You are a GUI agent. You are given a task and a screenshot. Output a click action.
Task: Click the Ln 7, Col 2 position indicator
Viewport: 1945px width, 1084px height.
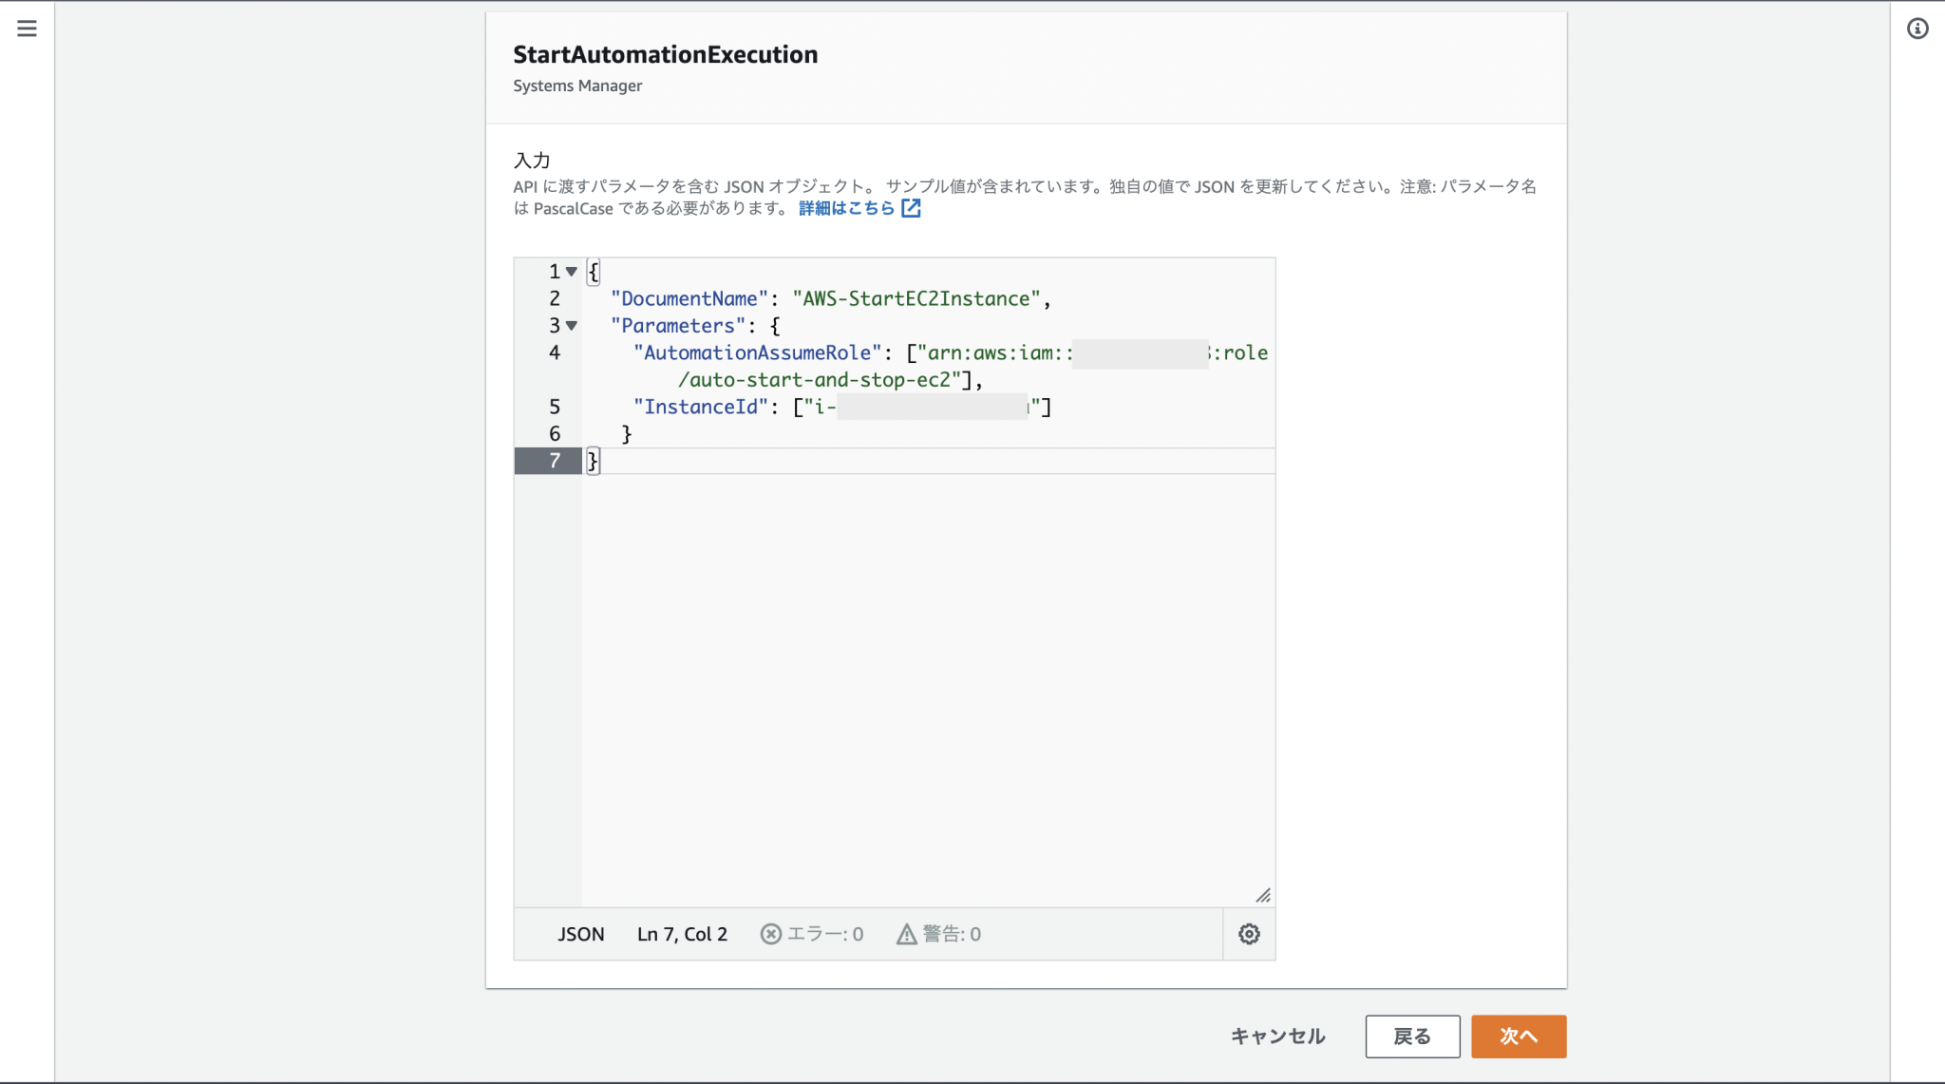pos(682,934)
